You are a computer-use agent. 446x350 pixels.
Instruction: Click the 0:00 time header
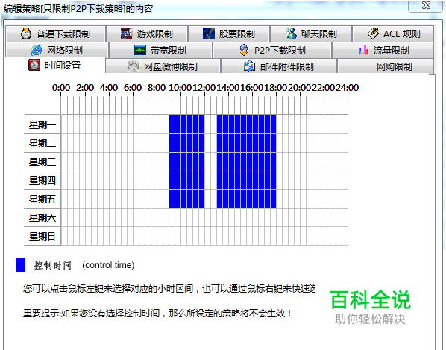[x=61, y=88]
